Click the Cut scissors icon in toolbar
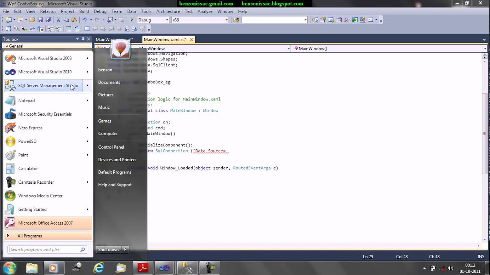Image resolution: width=490 pixels, height=275 pixels. coord(58,20)
